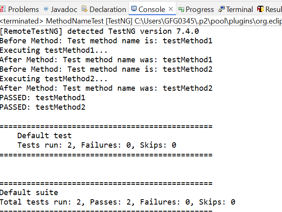Click the "PASSED: testMethod2" output line

[x=43, y=107]
